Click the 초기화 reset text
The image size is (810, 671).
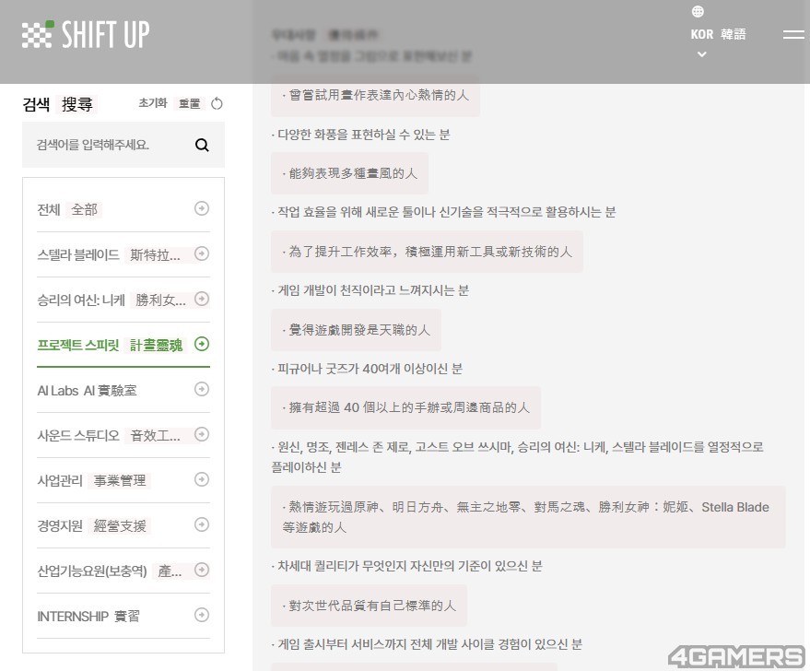152,103
